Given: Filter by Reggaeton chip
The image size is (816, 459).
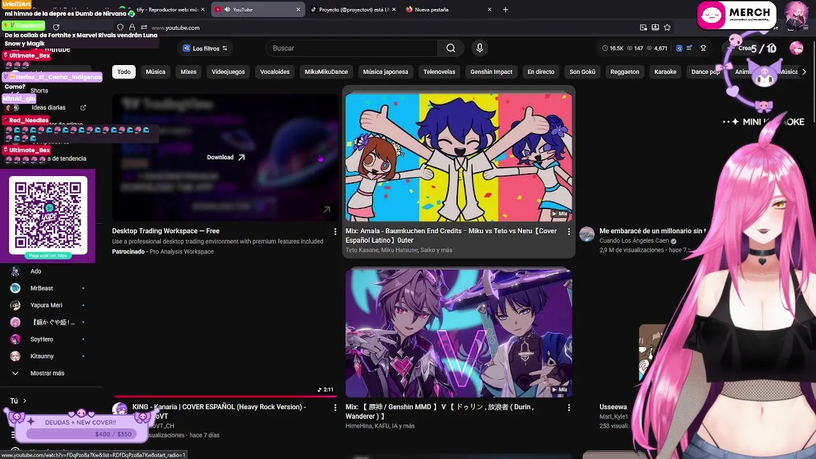Looking at the screenshot, I should point(625,72).
